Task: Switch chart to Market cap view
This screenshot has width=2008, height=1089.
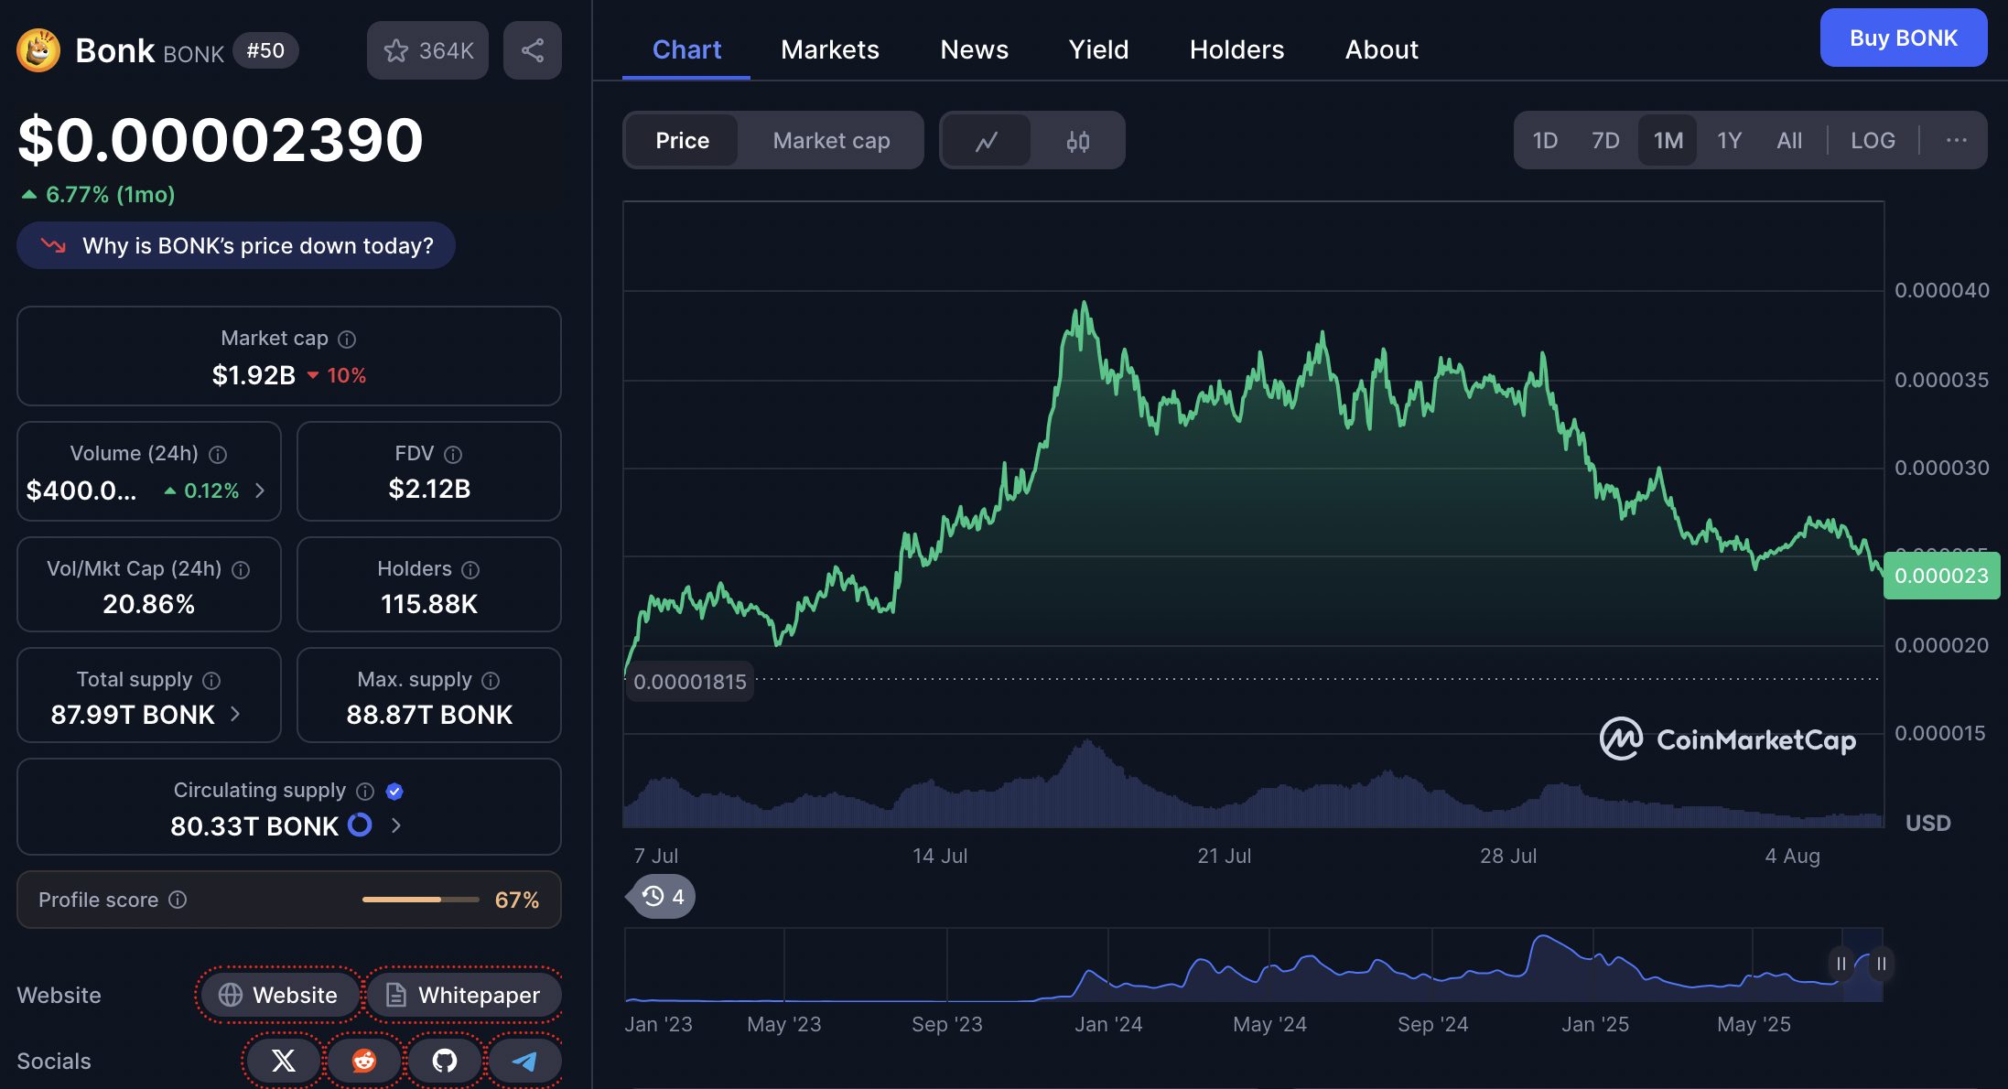Action: (830, 140)
